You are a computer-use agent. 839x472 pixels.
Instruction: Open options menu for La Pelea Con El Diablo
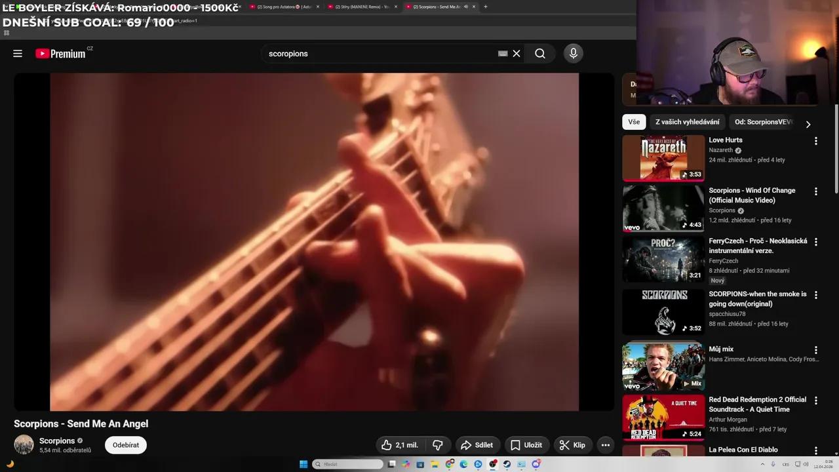click(x=816, y=451)
